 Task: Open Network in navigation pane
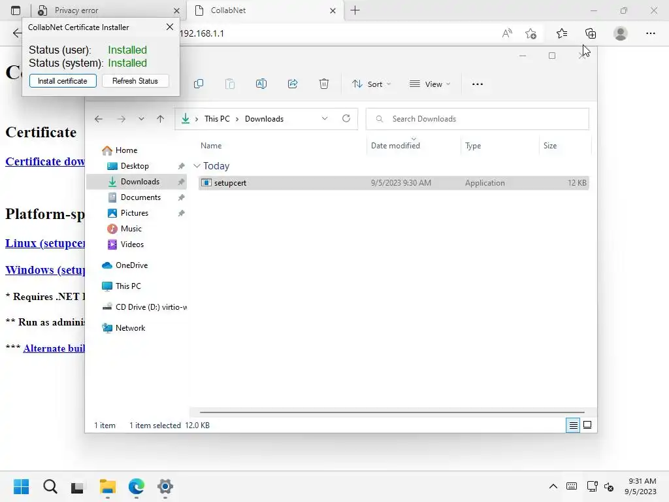(123, 328)
